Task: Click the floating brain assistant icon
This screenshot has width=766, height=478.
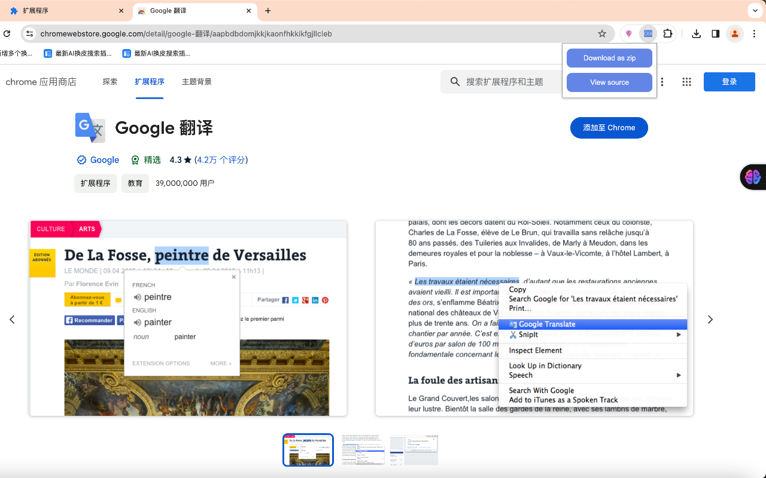Action: pyautogui.click(x=753, y=177)
